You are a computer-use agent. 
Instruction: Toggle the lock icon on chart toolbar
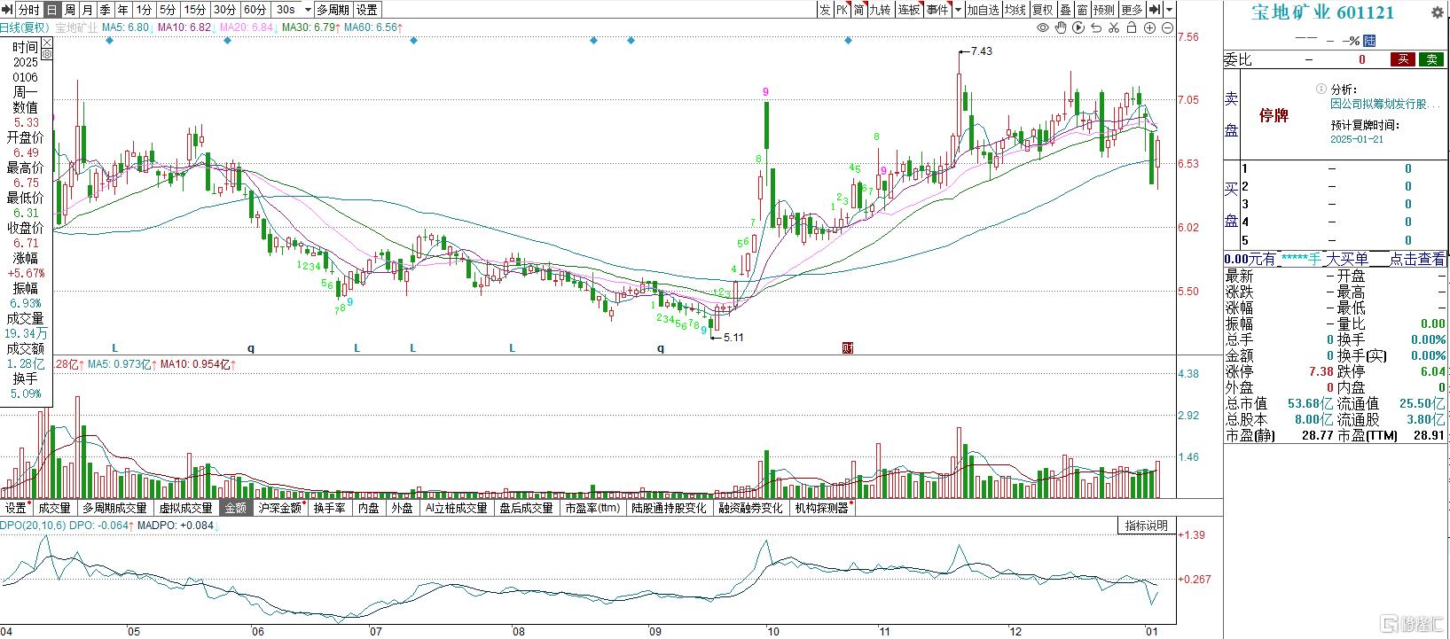click(x=1132, y=27)
